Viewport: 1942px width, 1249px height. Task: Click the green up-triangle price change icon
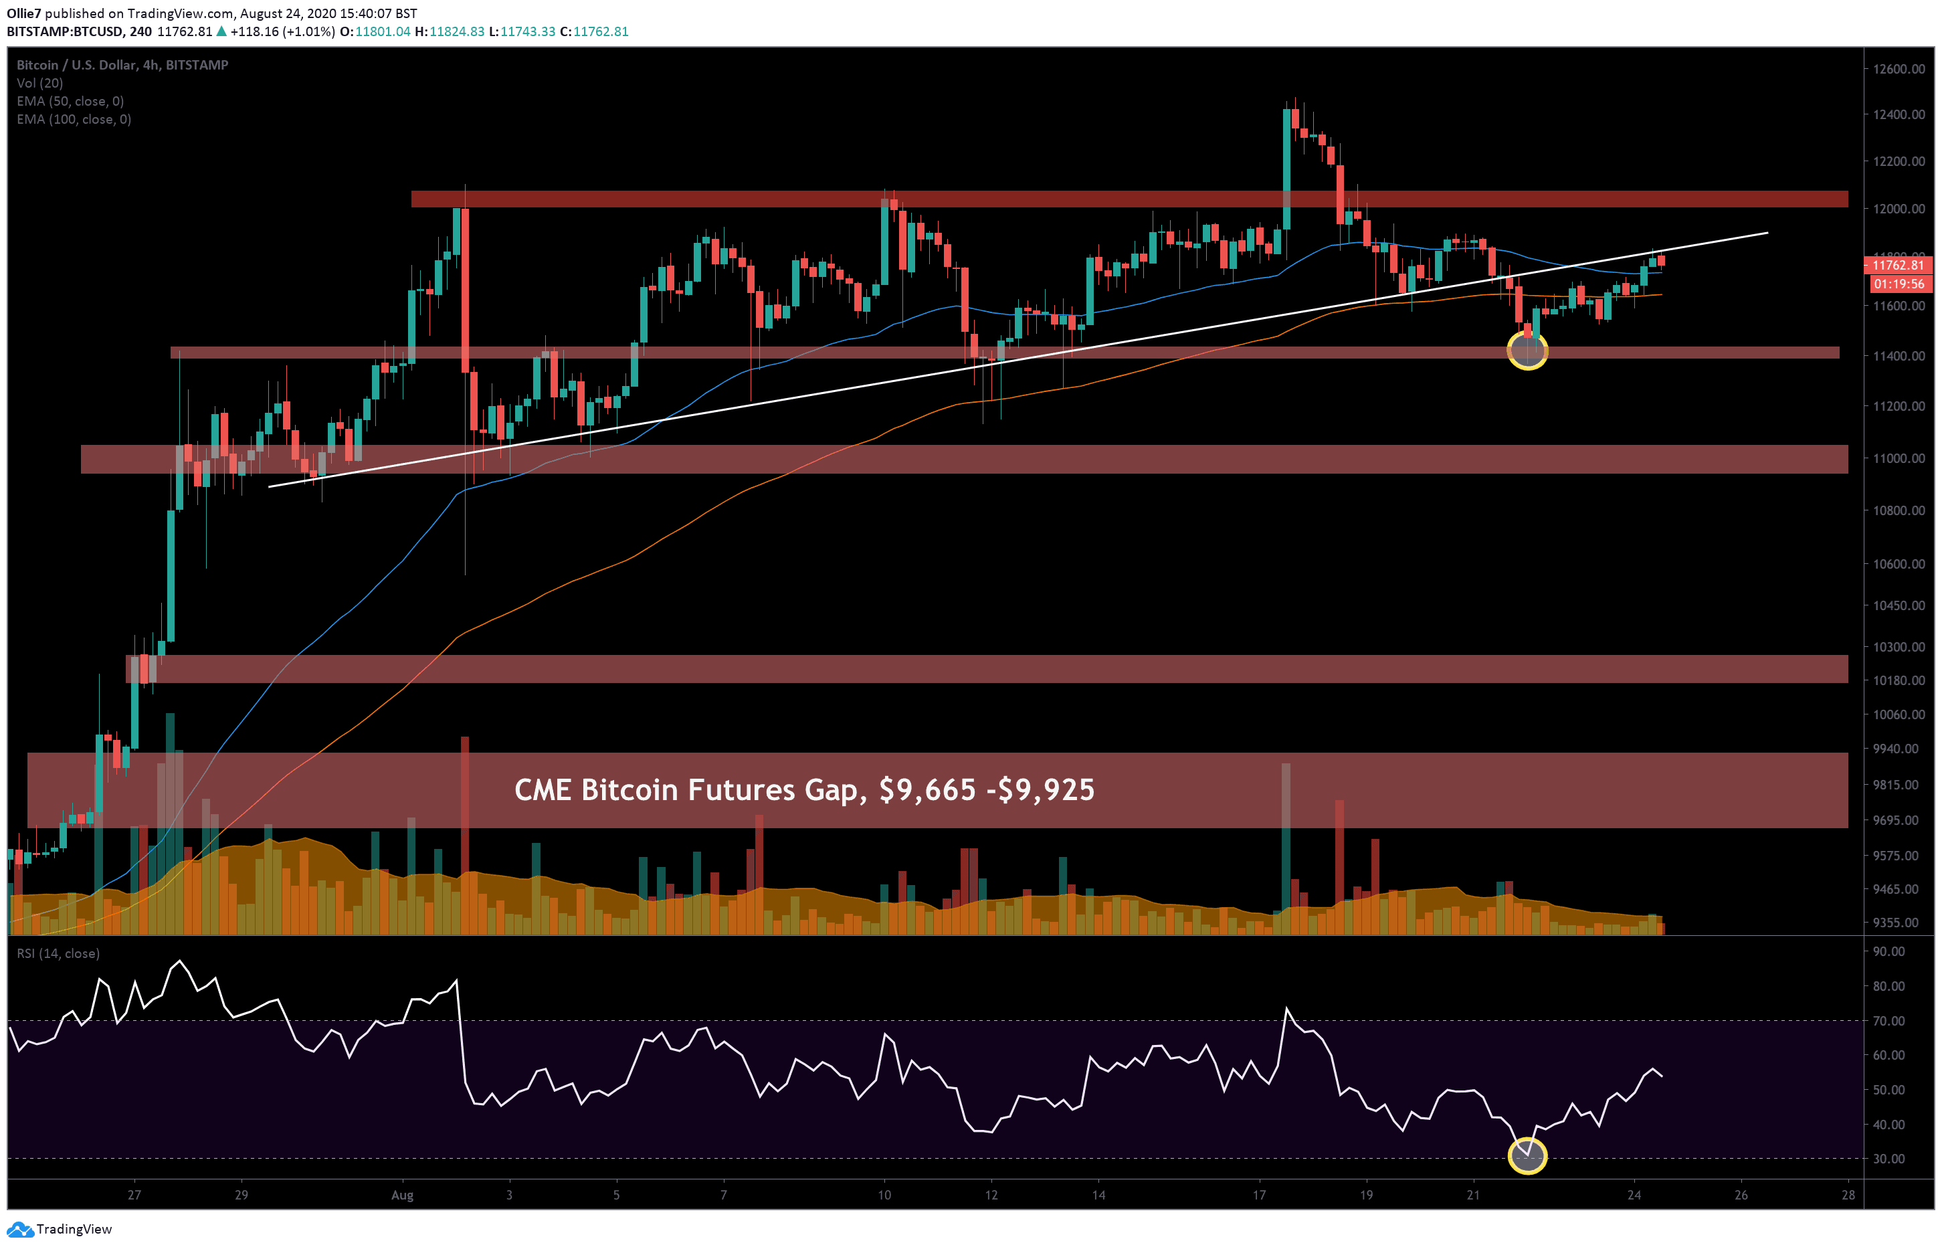tap(221, 31)
